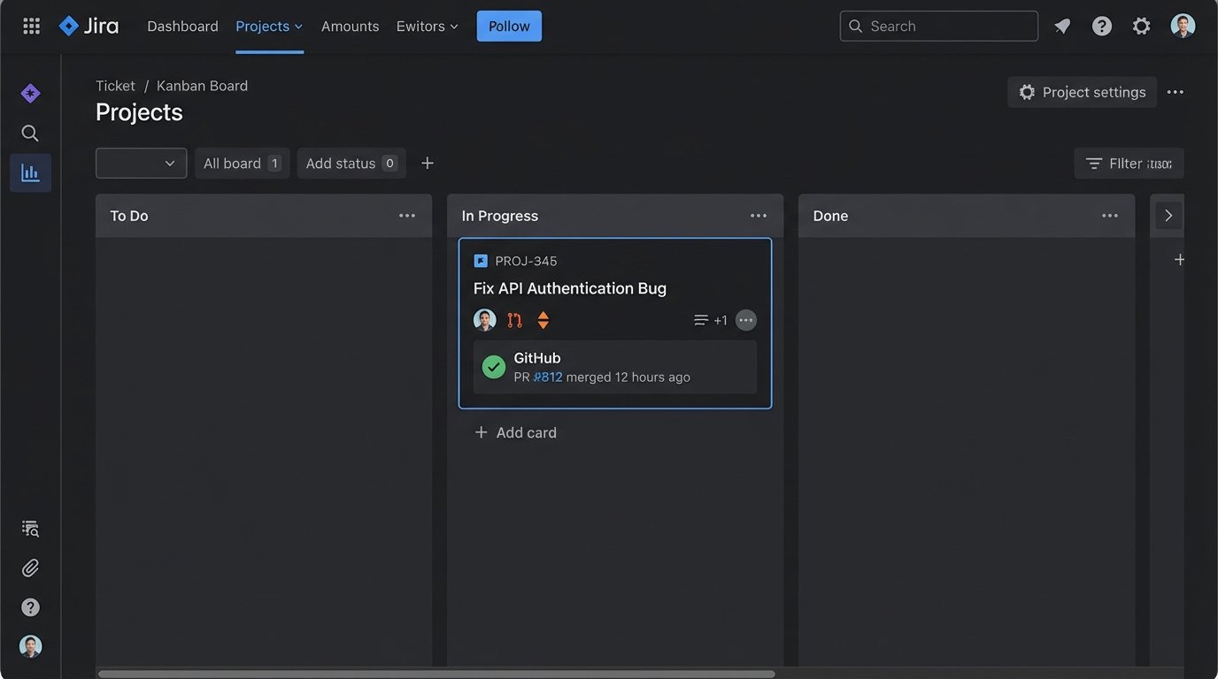Screen dimensions: 1218x679
Task: Click the Follow button
Action: [509, 26]
